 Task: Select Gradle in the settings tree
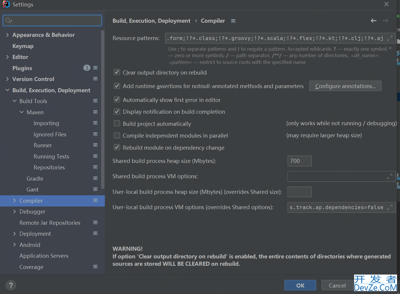coord(35,179)
